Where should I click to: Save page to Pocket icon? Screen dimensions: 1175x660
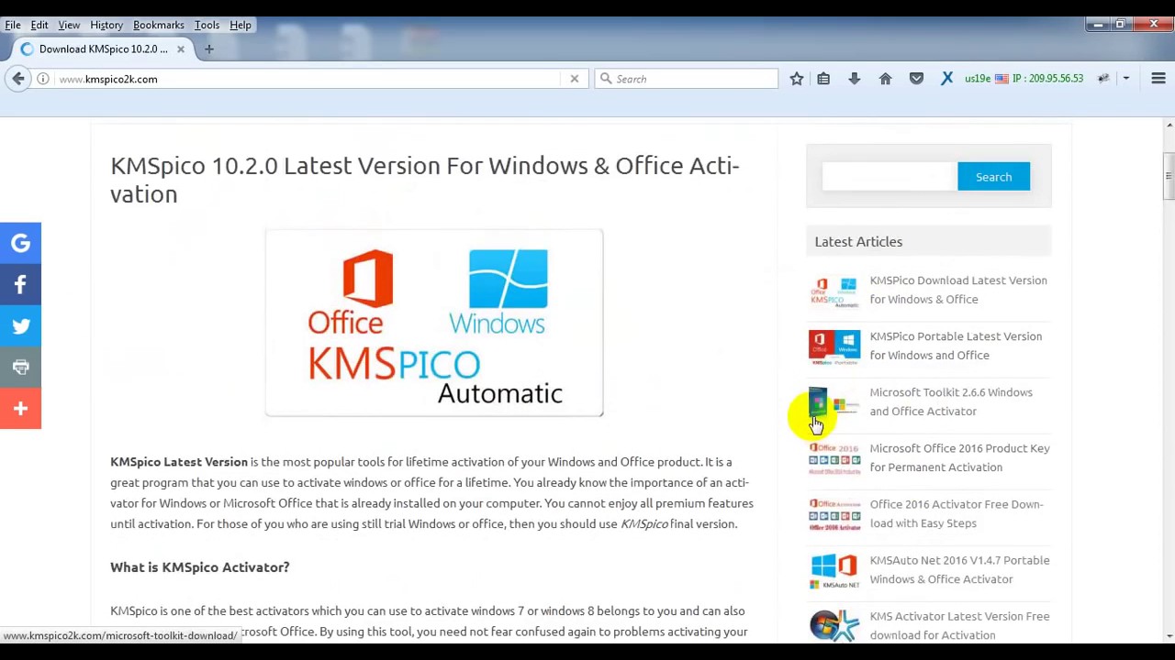(x=916, y=79)
